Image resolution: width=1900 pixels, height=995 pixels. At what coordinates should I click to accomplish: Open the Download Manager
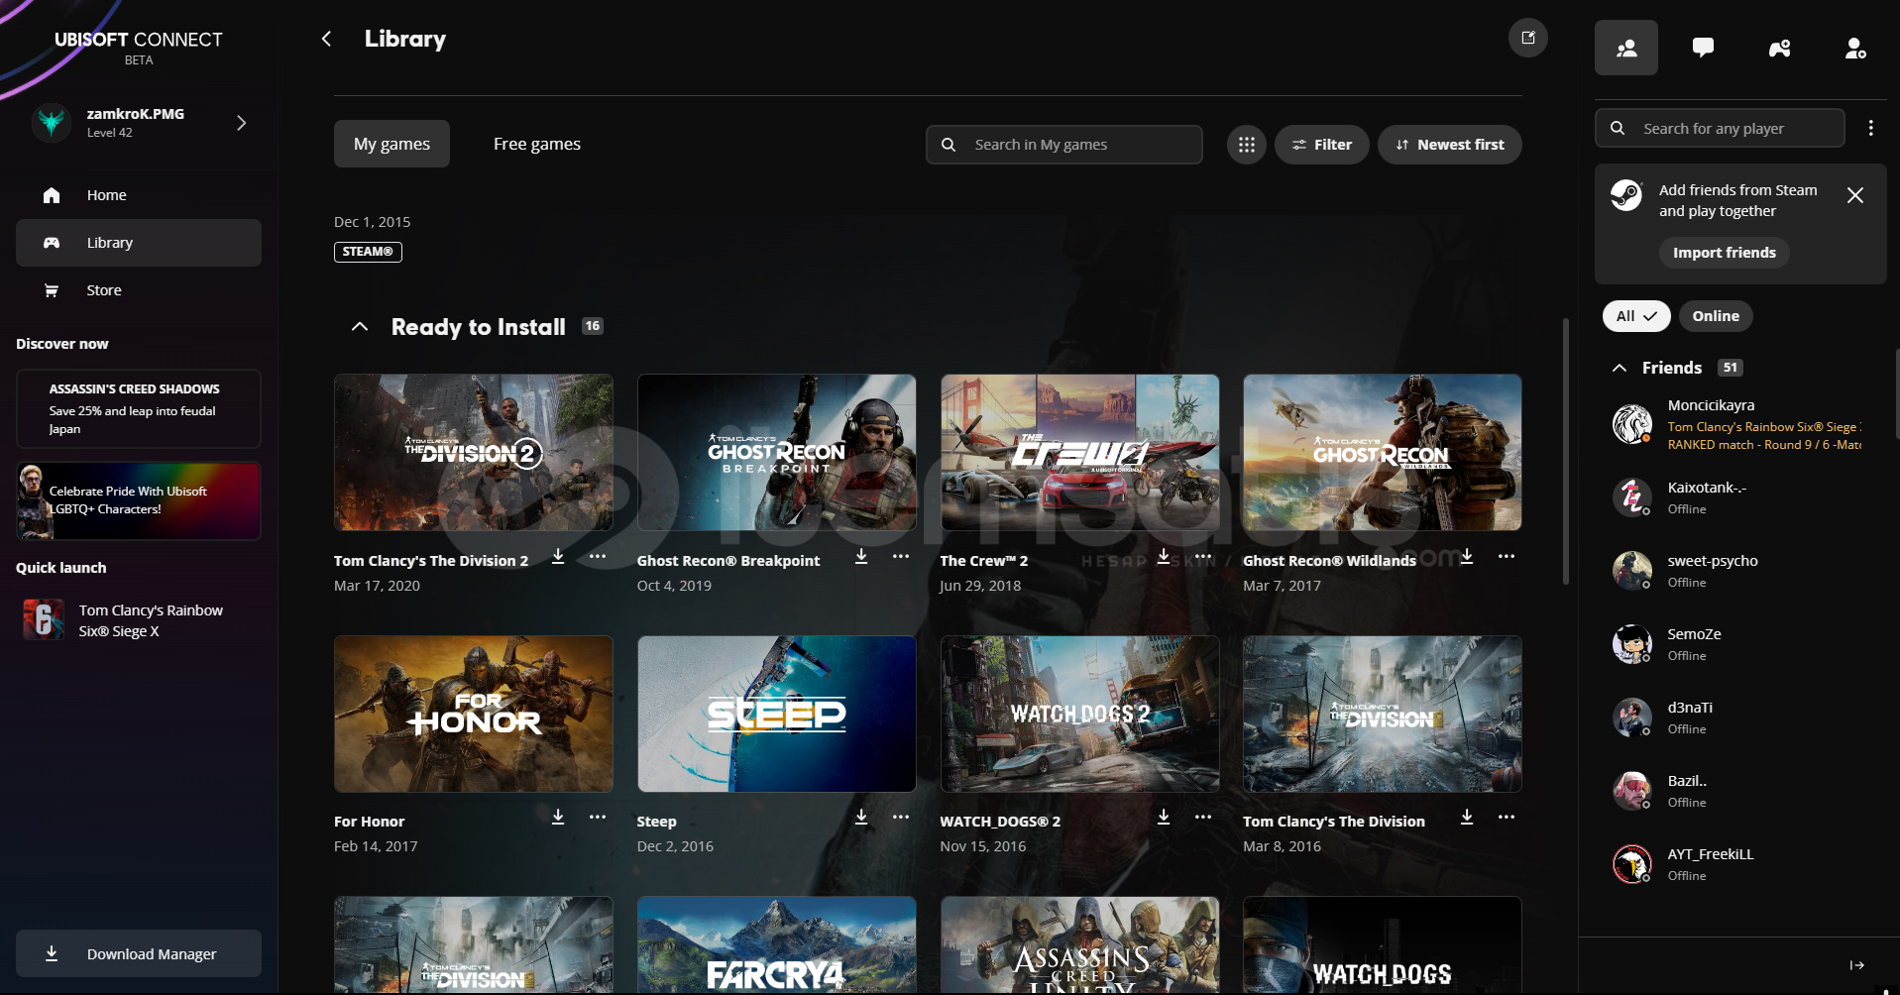tap(139, 953)
